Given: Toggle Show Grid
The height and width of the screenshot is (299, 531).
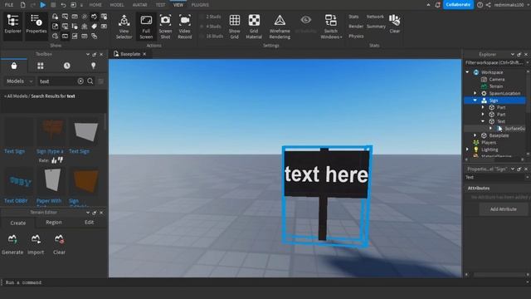Looking at the screenshot, I should pos(234,27).
